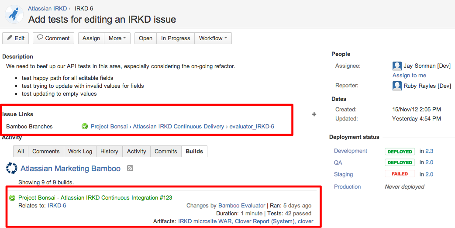
Task: Click the Open status button
Action: (x=146, y=38)
